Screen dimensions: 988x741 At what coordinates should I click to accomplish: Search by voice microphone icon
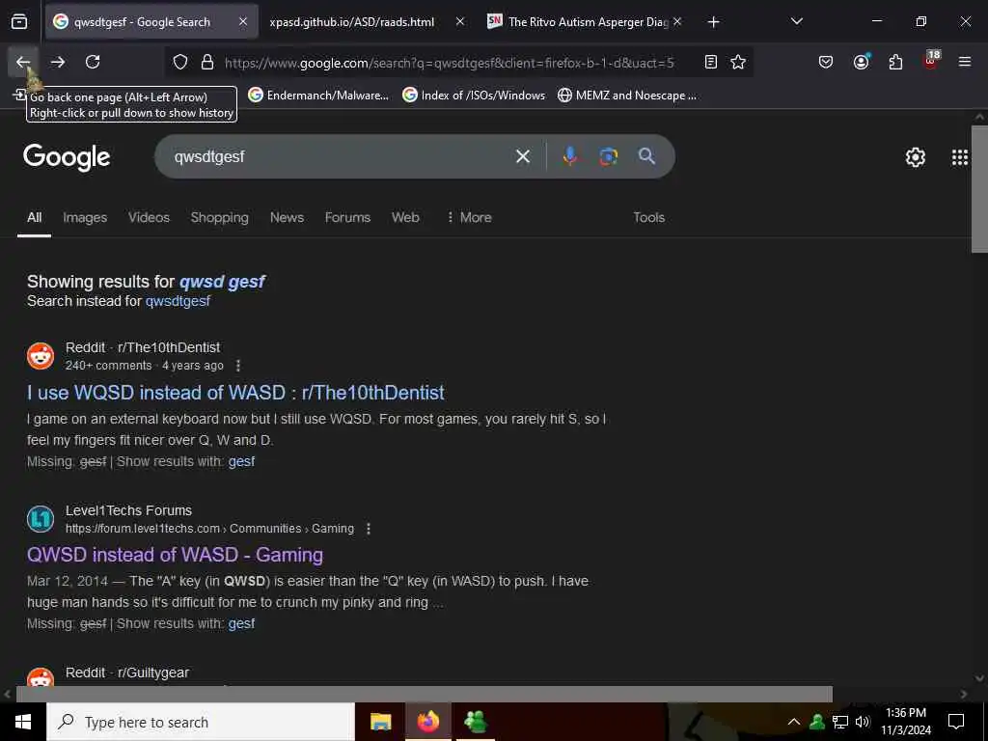pyautogui.click(x=569, y=156)
